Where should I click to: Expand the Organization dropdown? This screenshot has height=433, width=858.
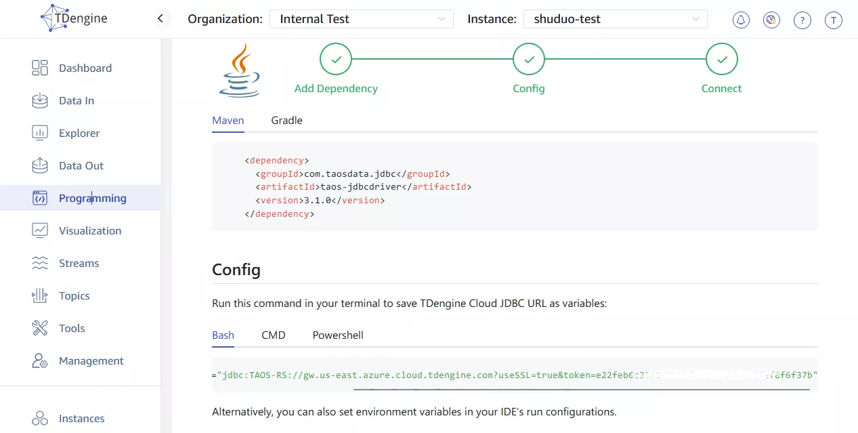[x=361, y=19]
